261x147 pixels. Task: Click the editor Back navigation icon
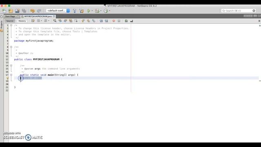39,21
